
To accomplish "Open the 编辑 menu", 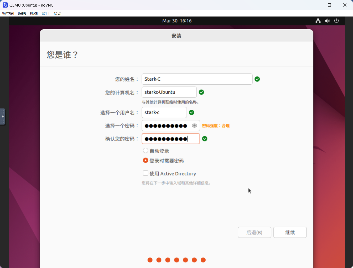I will pyautogui.click(x=22, y=13).
